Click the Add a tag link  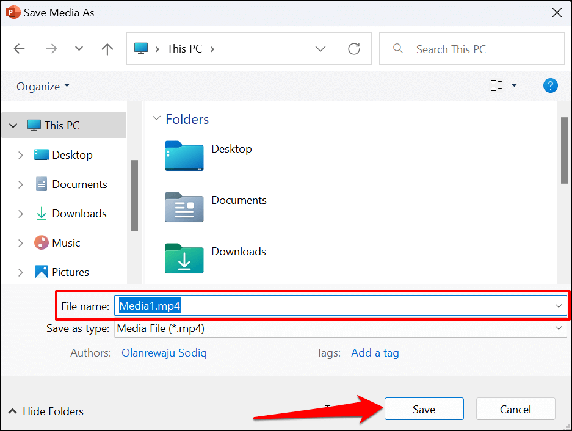375,353
